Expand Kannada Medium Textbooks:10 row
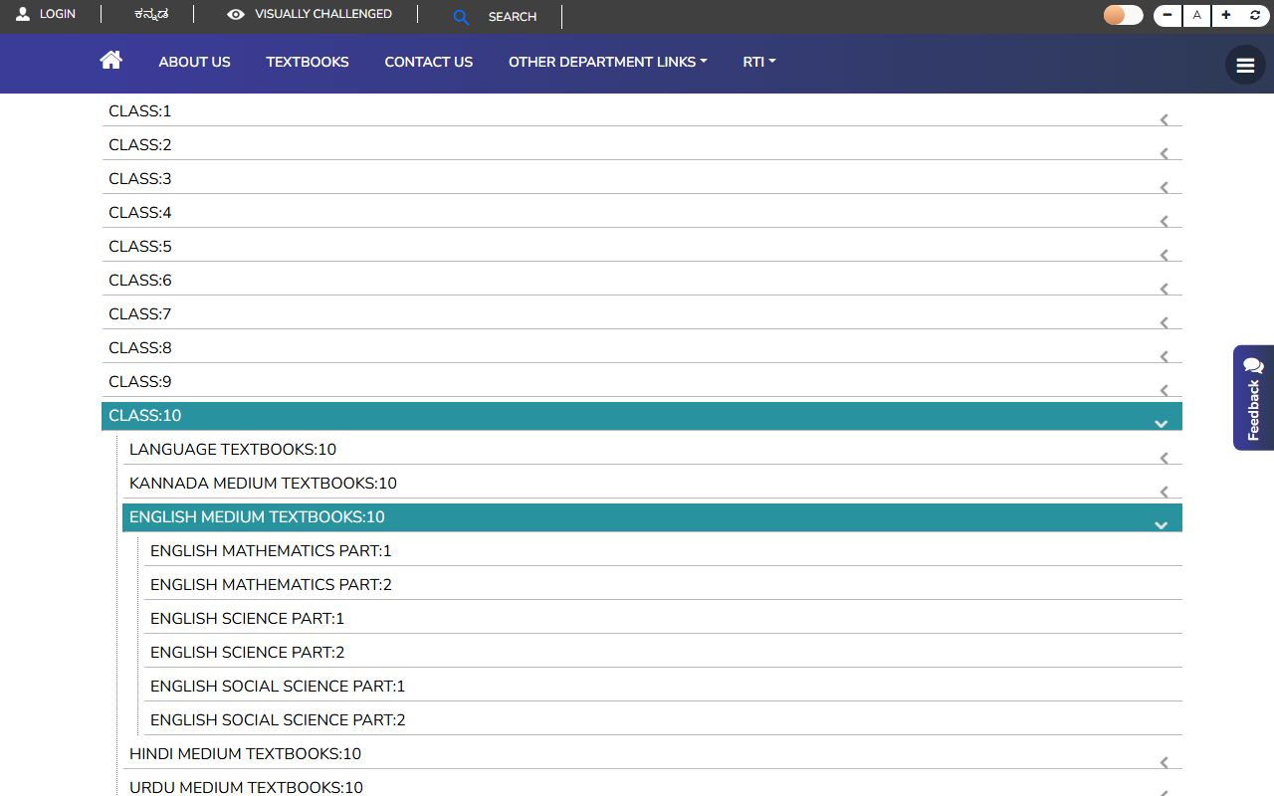The width and height of the screenshot is (1274, 796). point(652,484)
